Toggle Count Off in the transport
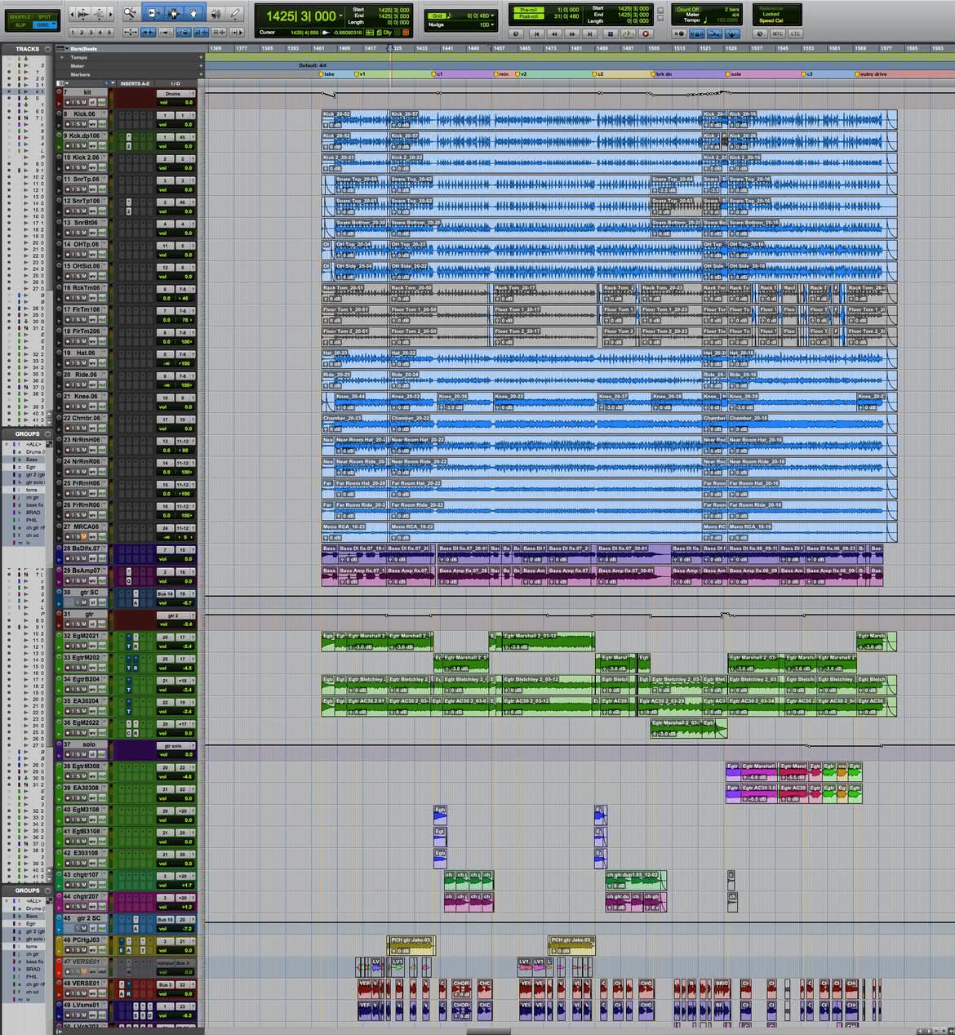955x1035 pixels. click(x=688, y=9)
